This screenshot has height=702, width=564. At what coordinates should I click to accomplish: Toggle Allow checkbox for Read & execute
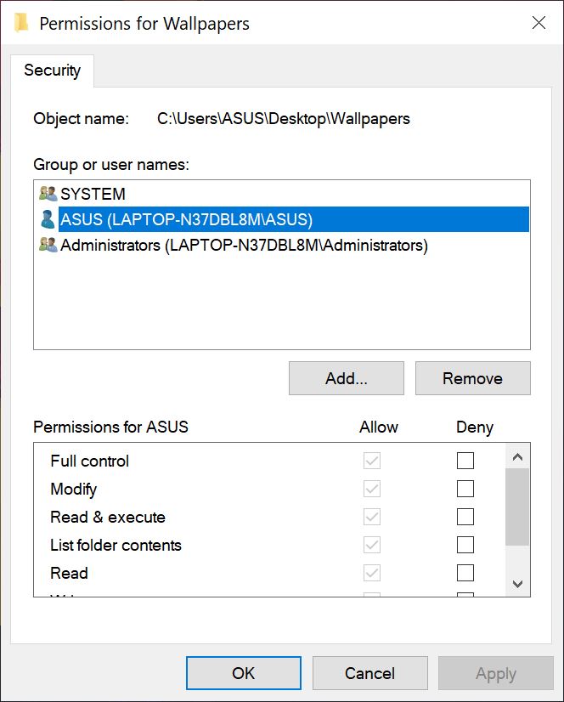(x=372, y=517)
